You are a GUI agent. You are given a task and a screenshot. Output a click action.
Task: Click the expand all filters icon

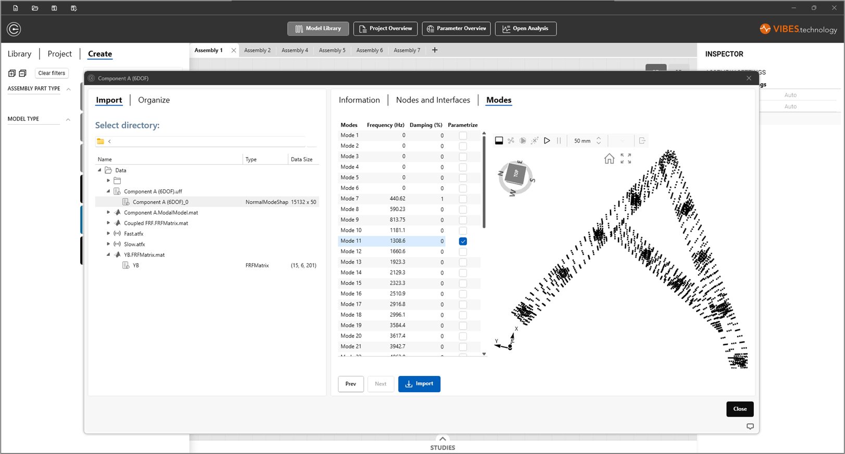coord(12,73)
